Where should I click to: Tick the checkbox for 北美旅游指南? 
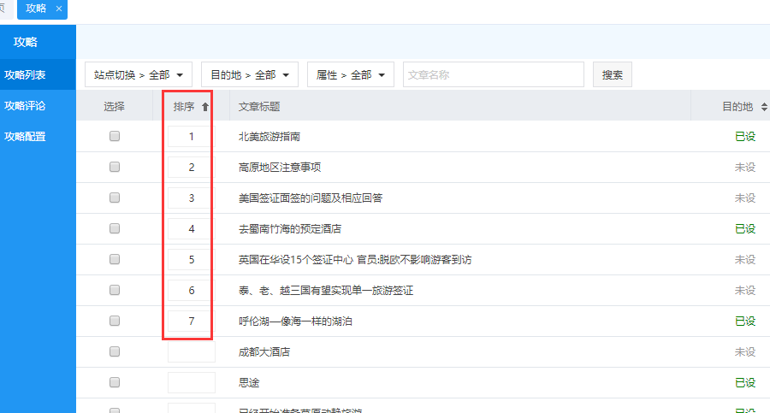[x=115, y=136]
